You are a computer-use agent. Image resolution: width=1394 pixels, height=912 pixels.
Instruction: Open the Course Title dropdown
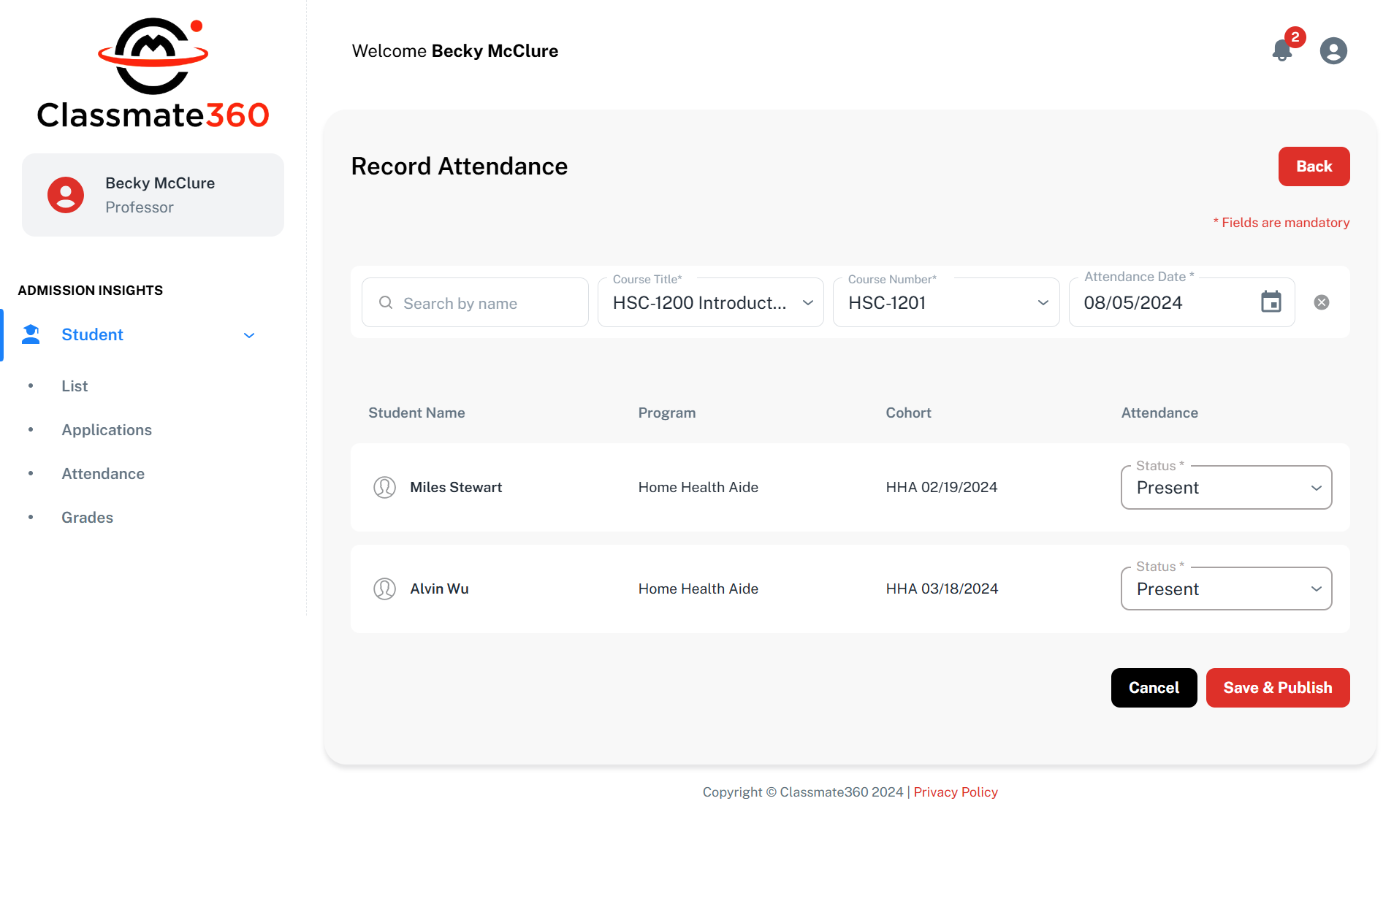click(710, 302)
